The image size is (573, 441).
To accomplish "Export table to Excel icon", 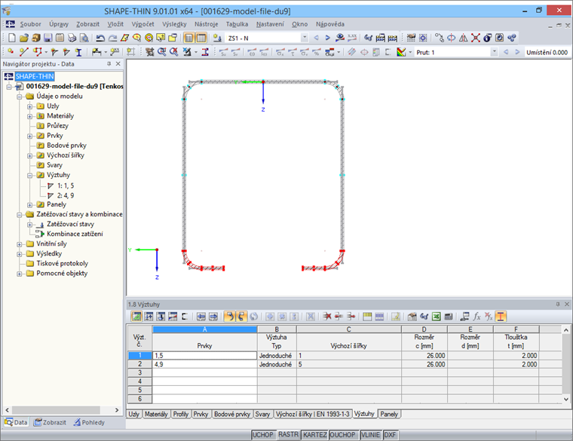I will [x=436, y=317].
